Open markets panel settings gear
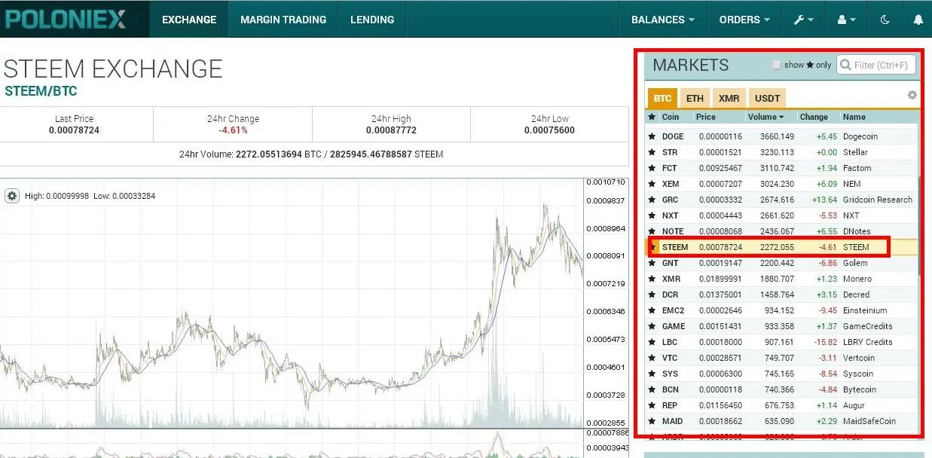This screenshot has height=458, width=932. [x=912, y=96]
